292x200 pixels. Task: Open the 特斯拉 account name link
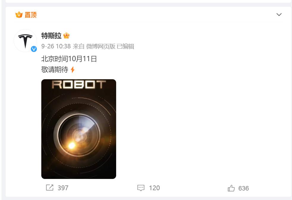point(51,36)
